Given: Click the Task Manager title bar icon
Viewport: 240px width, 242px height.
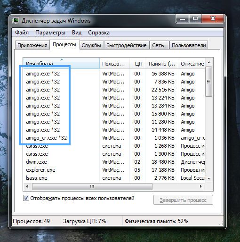Looking at the screenshot, I should tap(16, 21).
